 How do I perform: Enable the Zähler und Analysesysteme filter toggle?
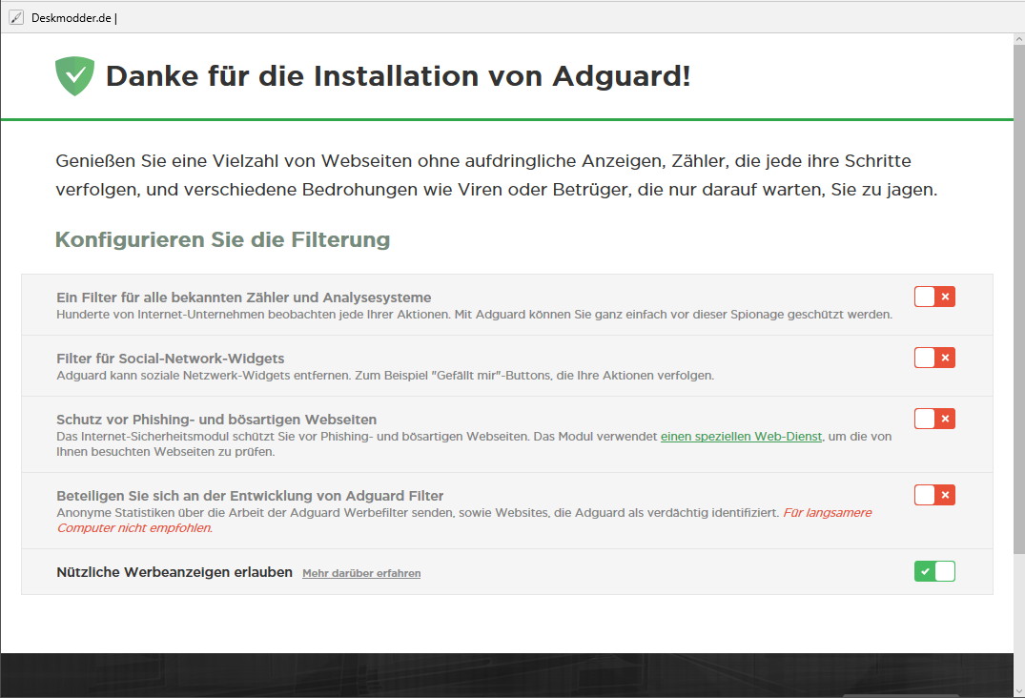pyautogui.click(x=934, y=297)
